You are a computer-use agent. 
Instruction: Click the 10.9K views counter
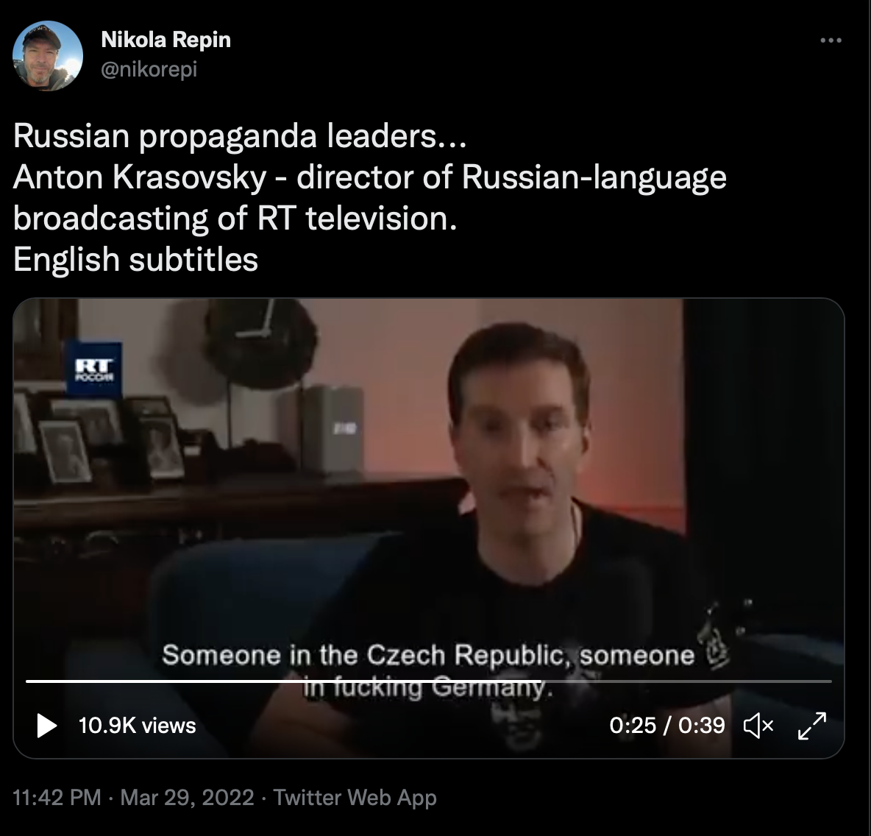tap(138, 726)
